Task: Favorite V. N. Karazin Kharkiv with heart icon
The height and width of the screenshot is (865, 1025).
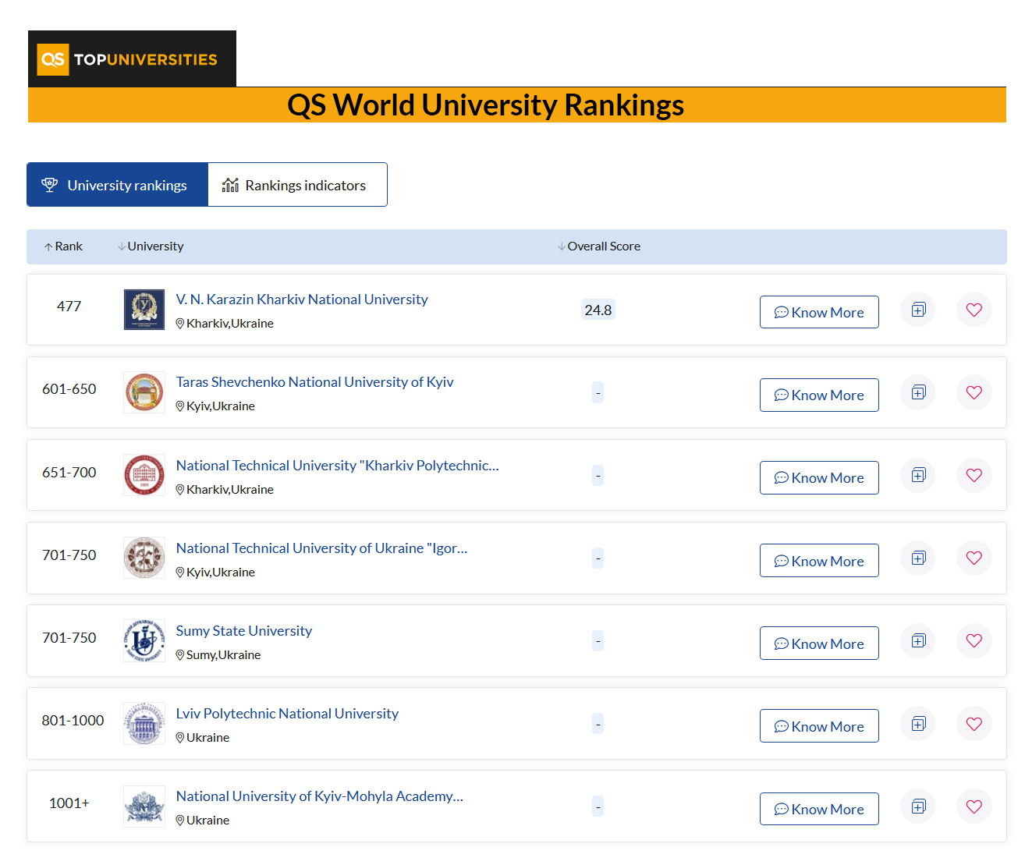Action: point(974,310)
